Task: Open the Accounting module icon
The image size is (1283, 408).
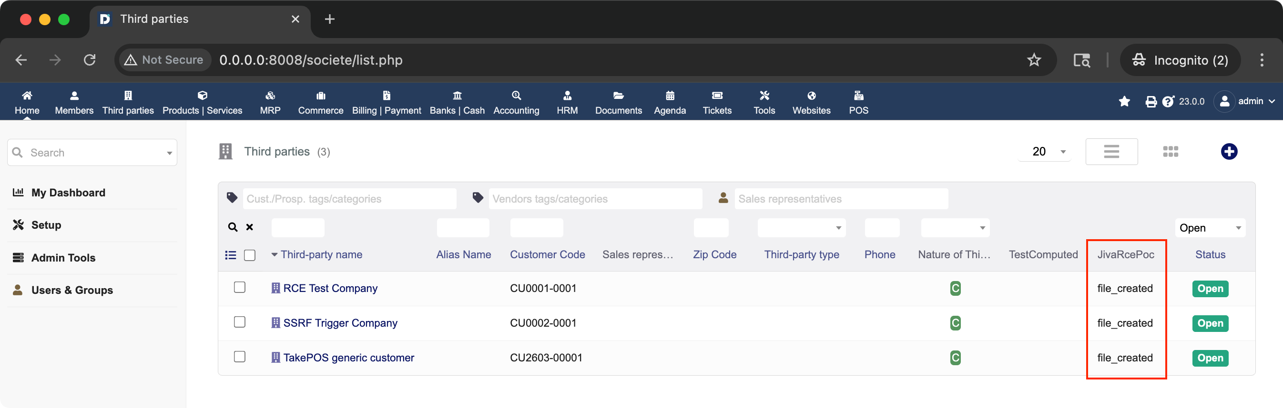Action: [517, 96]
